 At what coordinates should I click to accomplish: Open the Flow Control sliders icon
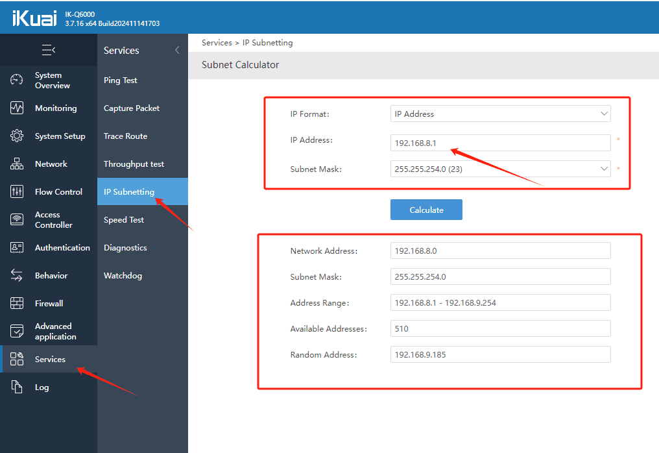pos(17,191)
